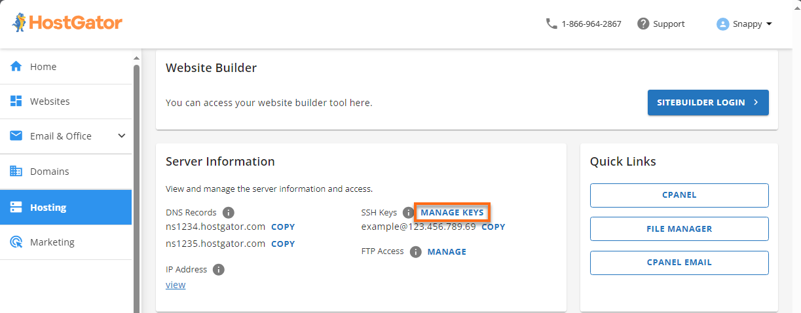Click the Website Builder heading
801x313 pixels.
tap(211, 68)
